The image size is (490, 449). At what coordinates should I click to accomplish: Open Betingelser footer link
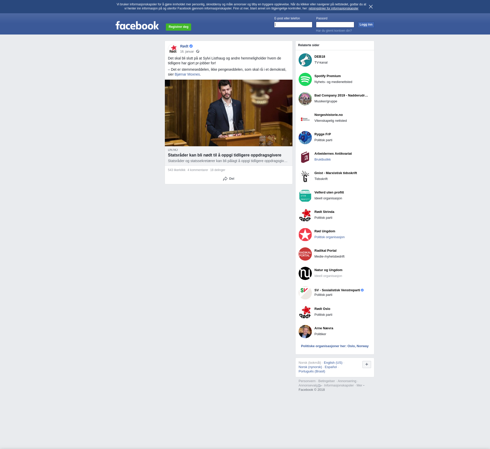(x=326, y=381)
